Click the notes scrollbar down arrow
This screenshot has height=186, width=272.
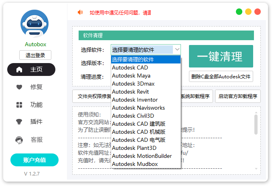tap(256, 169)
